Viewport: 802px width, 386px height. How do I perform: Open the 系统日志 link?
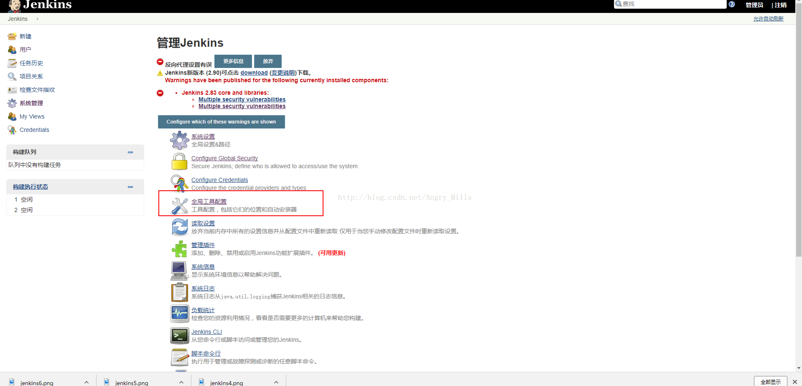click(203, 288)
